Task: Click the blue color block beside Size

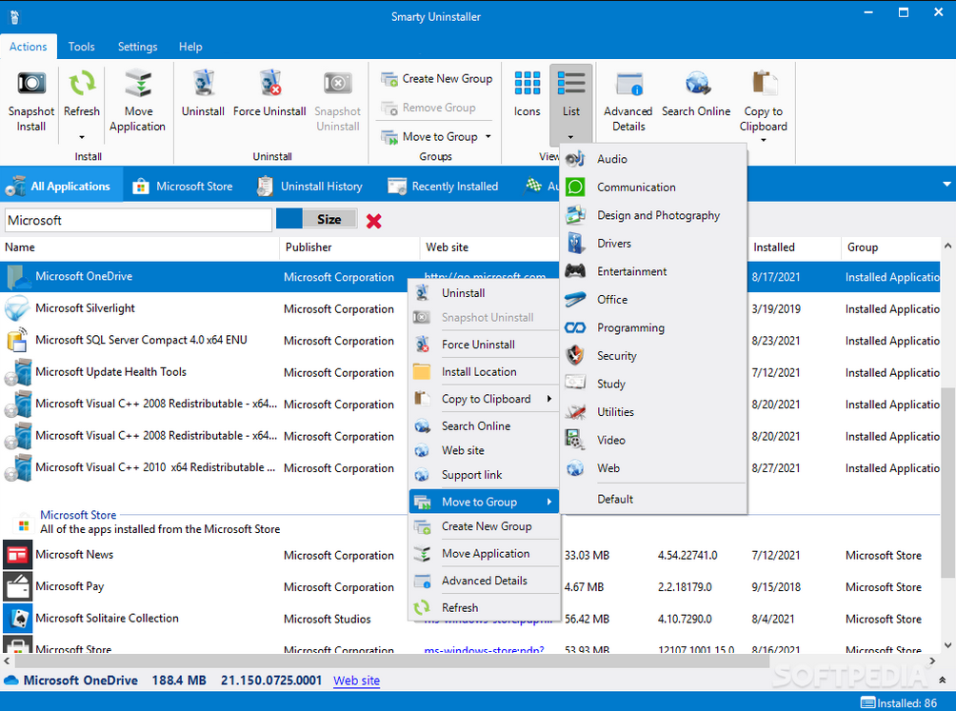Action: (289, 219)
